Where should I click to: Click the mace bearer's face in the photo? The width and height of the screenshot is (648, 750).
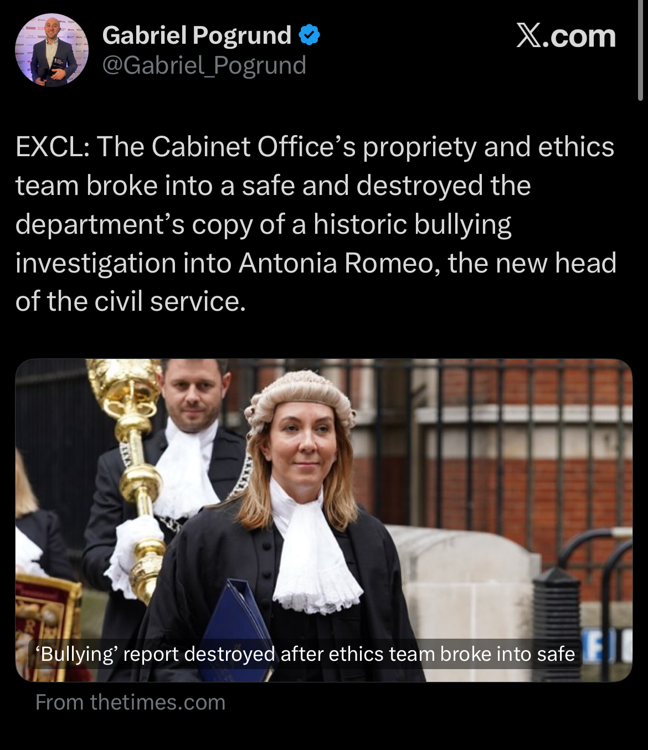[x=192, y=393]
